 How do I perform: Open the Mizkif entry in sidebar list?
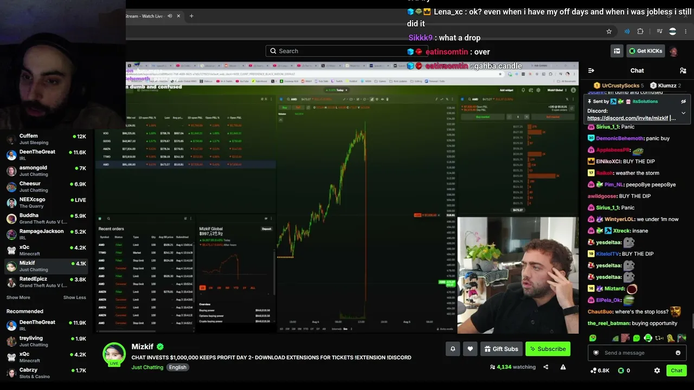46,266
